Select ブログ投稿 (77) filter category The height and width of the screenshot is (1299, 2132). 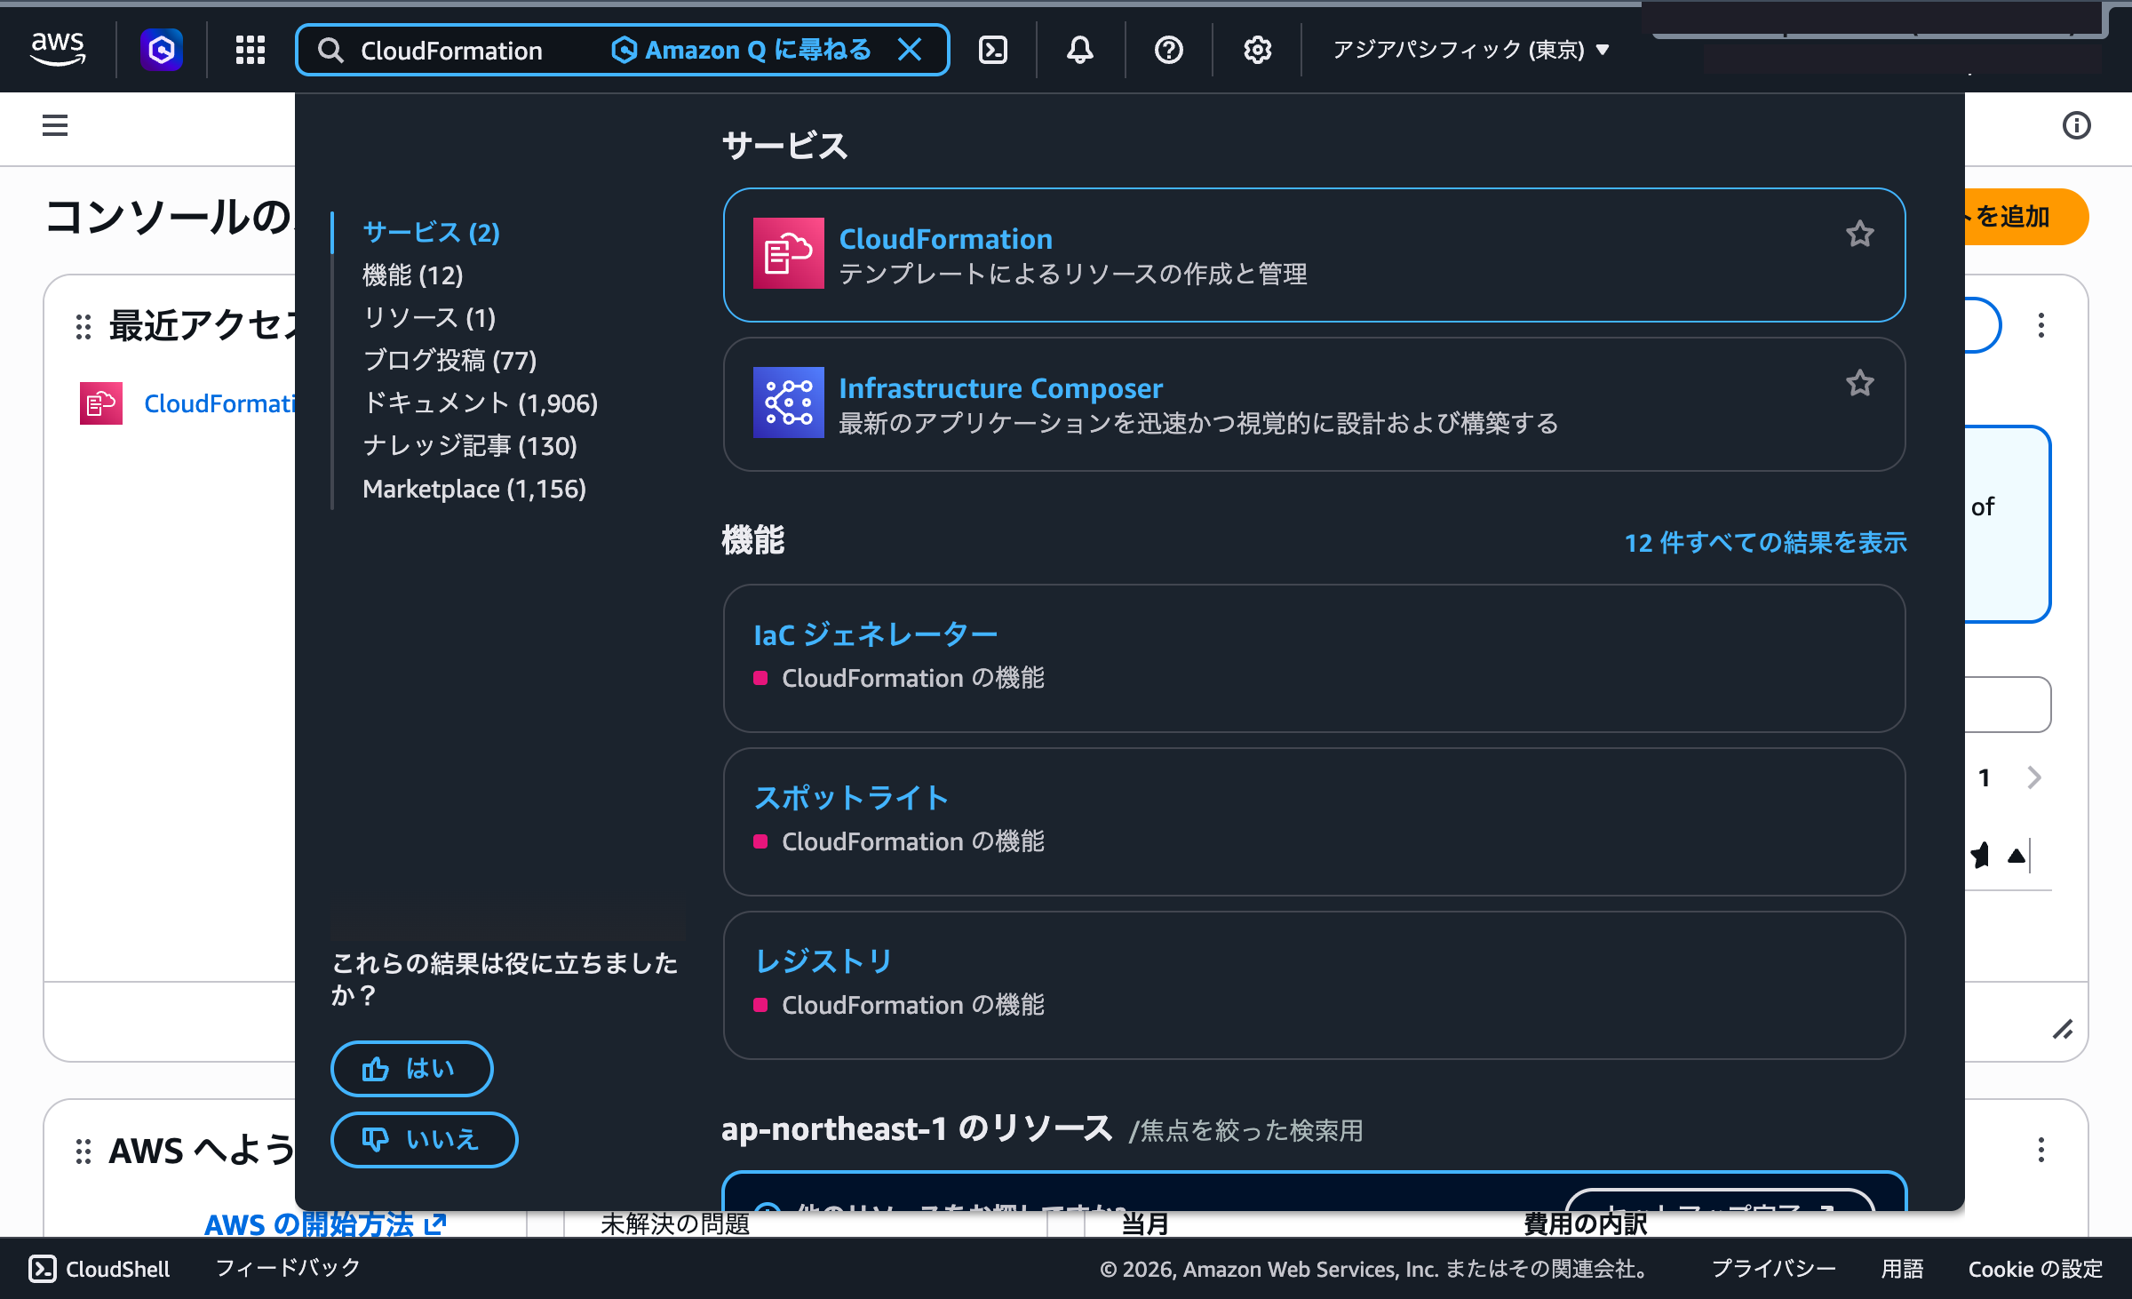click(x=450, y=361)
